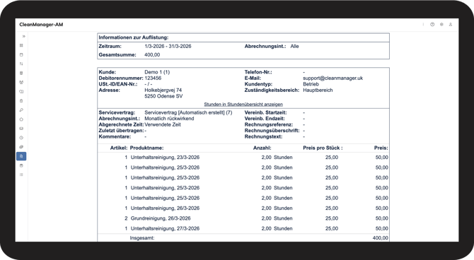474x260 pixels.
Task: Open the user profile icon
Action: click(x=451, y=25)
